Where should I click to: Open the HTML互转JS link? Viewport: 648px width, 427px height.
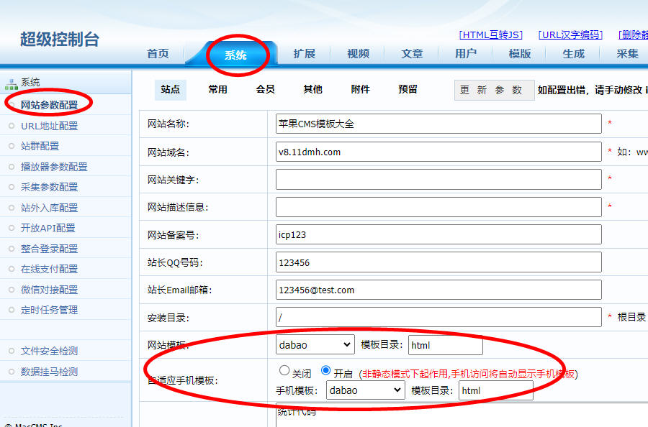(491, 35)
